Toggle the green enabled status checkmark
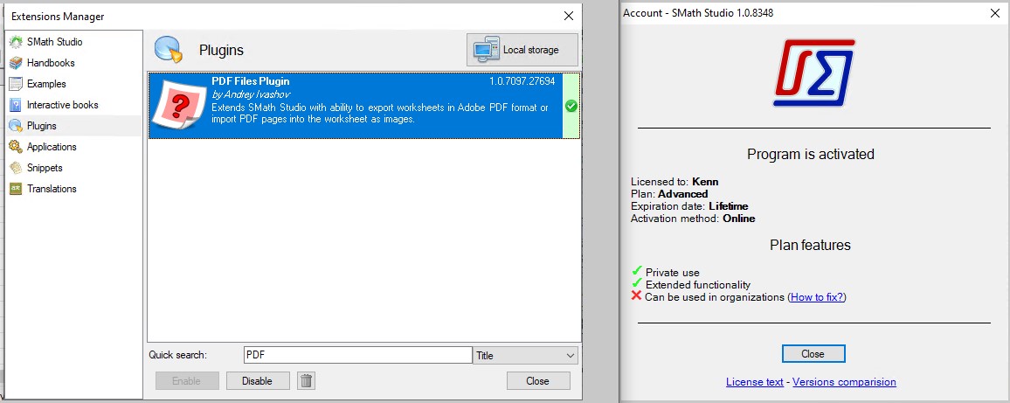Viewport: 1010px width, 403px height. 571,106
